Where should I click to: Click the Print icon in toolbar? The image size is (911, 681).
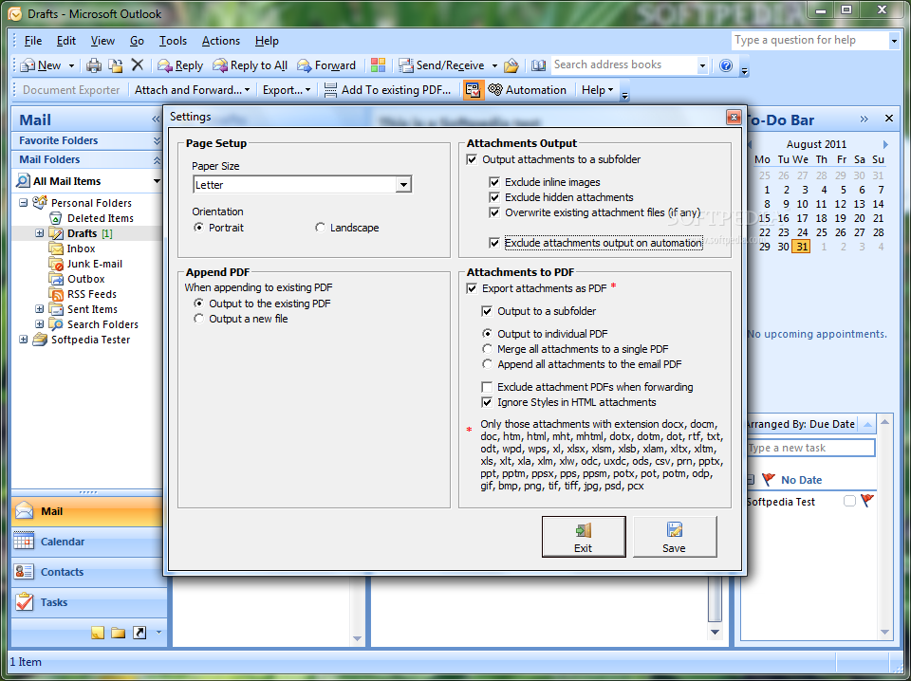[x=94, y=65]
